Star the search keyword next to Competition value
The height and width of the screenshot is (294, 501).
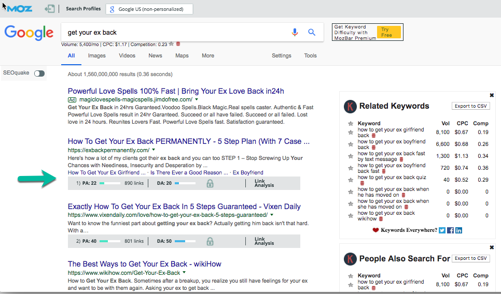point(171,44)
